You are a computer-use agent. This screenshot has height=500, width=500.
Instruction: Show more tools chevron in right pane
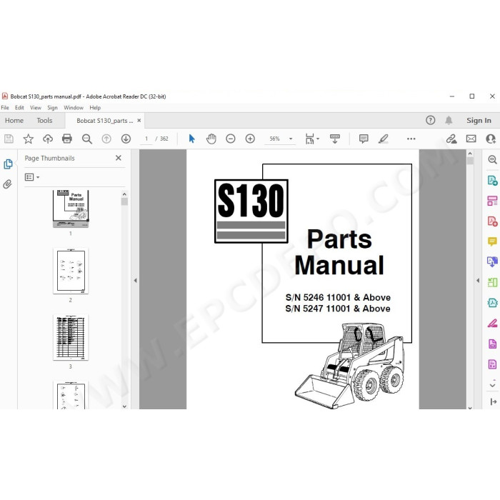[x=492, y=385]
